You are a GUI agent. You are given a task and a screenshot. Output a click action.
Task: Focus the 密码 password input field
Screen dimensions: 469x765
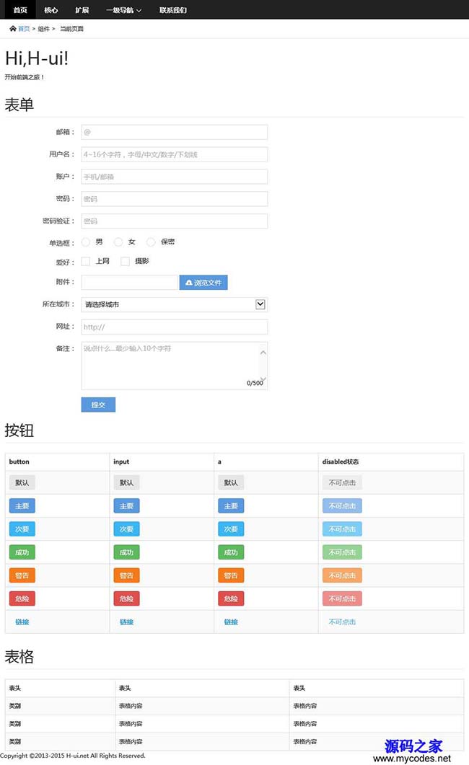tap(174, 198)
